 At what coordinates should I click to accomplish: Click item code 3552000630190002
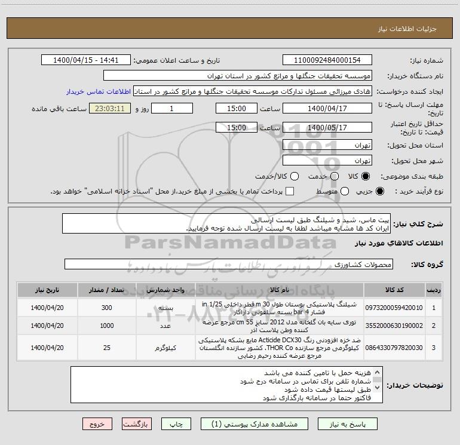point(394,326)
